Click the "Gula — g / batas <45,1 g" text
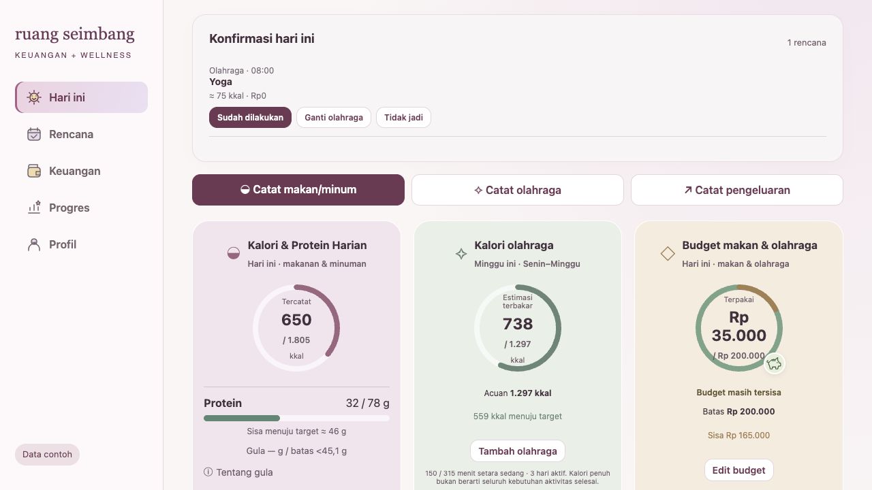 (296, 451)
